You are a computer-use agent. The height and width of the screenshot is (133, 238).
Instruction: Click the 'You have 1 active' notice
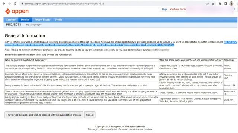point(178,9)
